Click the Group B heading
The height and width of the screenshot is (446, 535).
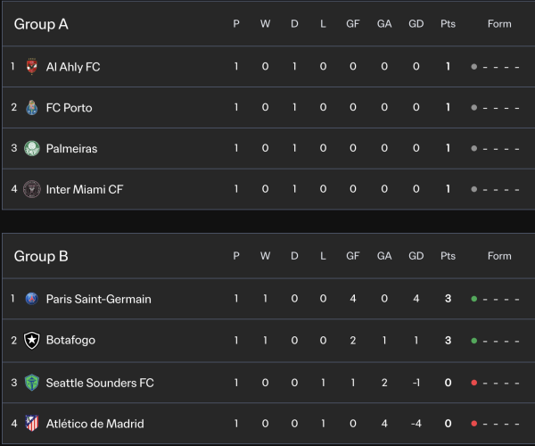(41, 256)
